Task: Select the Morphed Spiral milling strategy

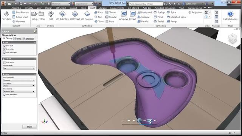Action: [177, 17]
